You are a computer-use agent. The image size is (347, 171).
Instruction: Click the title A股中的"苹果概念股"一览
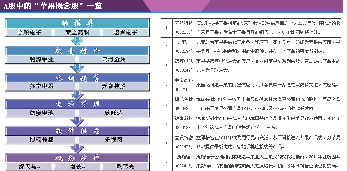point(53,6)
